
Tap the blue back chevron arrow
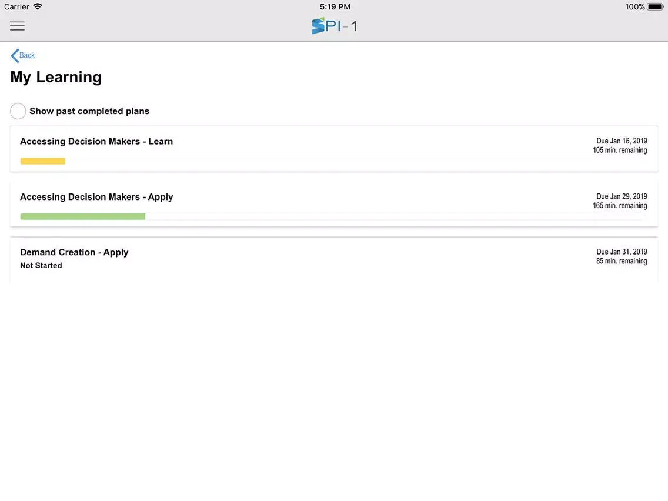click(14, 55)
